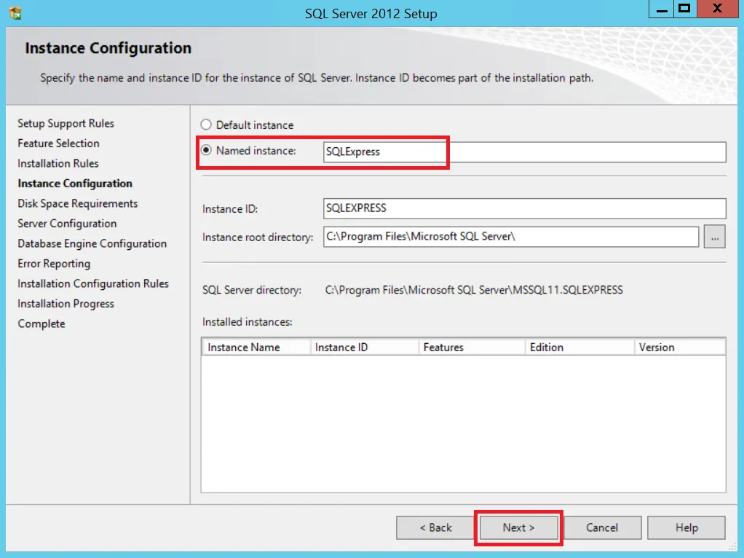Click the Features column header

(x=472, y=347)
